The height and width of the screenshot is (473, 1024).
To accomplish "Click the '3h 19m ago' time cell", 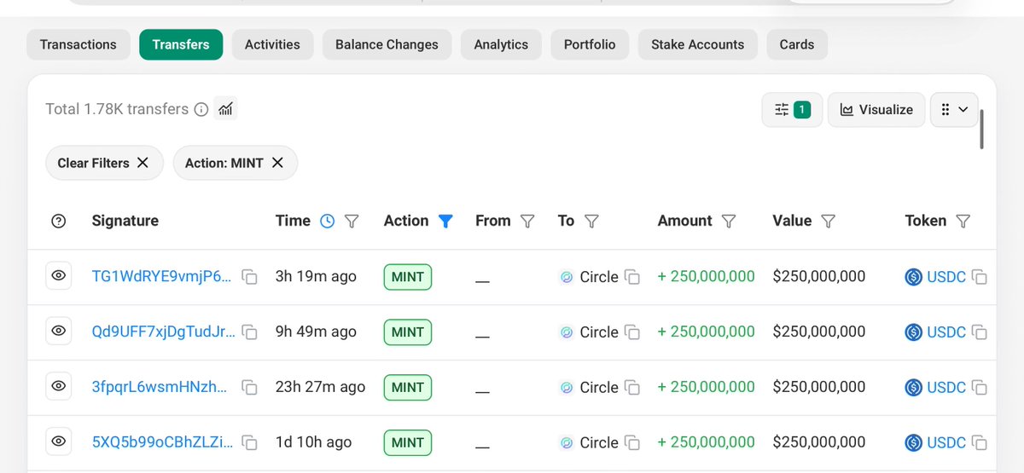I will point(316,276).
